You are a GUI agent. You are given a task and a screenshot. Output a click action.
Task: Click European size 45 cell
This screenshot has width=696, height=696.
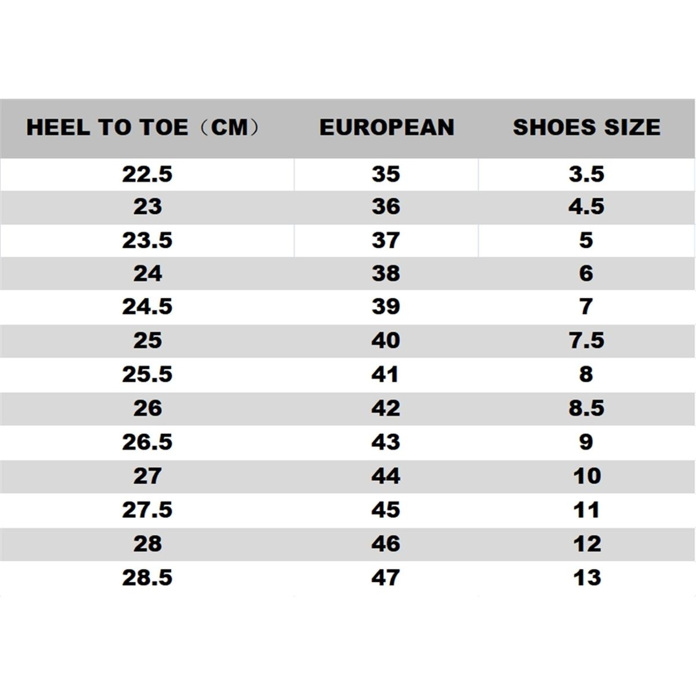coord(386,510)
